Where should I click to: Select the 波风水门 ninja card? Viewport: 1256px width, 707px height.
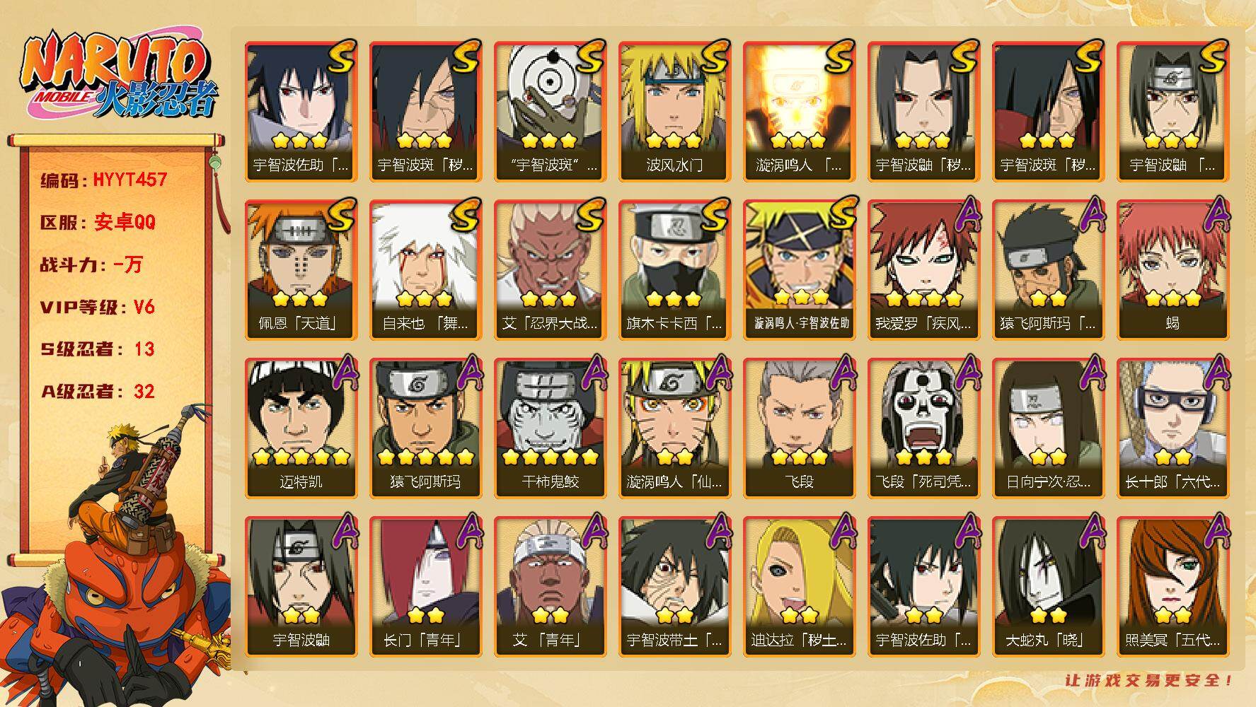click(674, 112)
